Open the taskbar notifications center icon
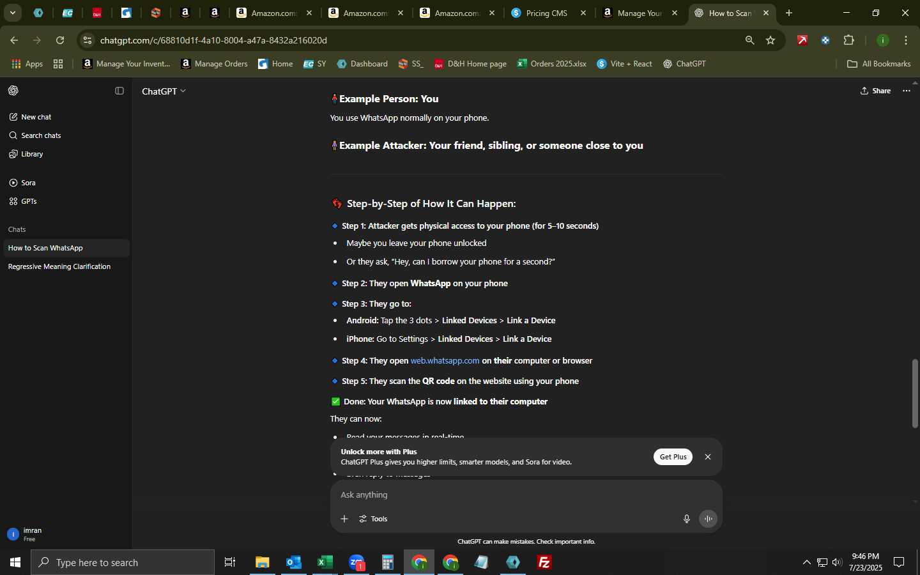This screenshot has width=920, height=575. [x=899, y=562]
